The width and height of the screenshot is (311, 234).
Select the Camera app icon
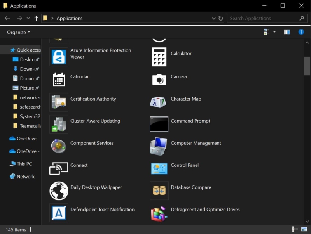[159, 80]
